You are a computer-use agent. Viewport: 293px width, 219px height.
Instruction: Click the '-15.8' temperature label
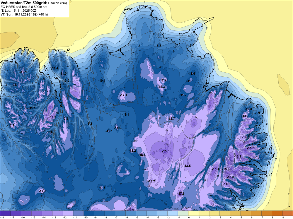coord(226,169)
